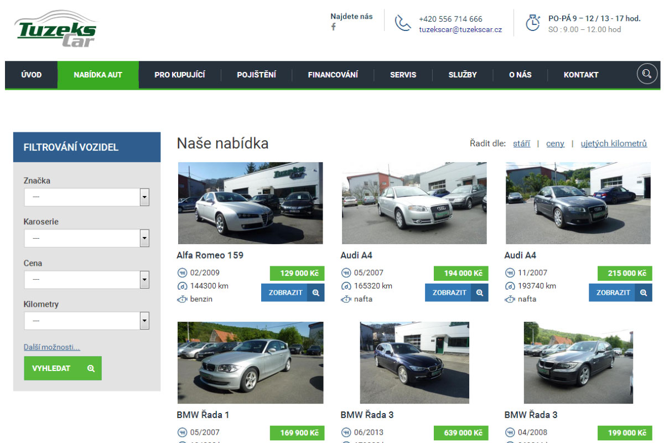Click the search magnifier icon in navigation bar

(647, 74)
